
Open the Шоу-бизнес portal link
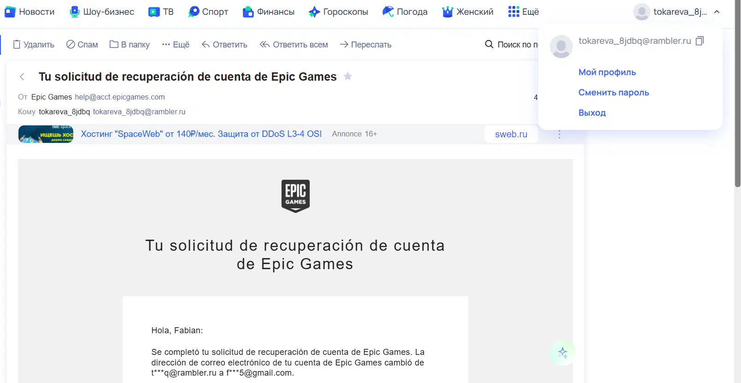(102, 12)
